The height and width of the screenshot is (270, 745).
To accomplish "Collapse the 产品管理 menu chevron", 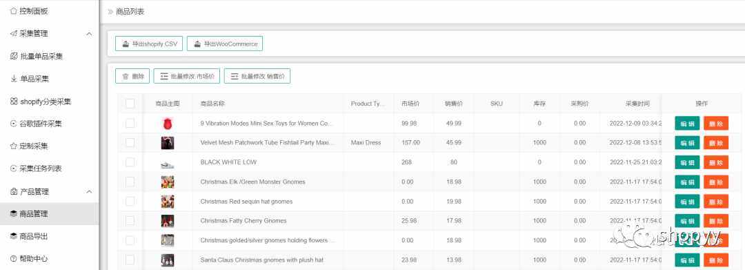I will pyautogui.click(x=89, y=191).
